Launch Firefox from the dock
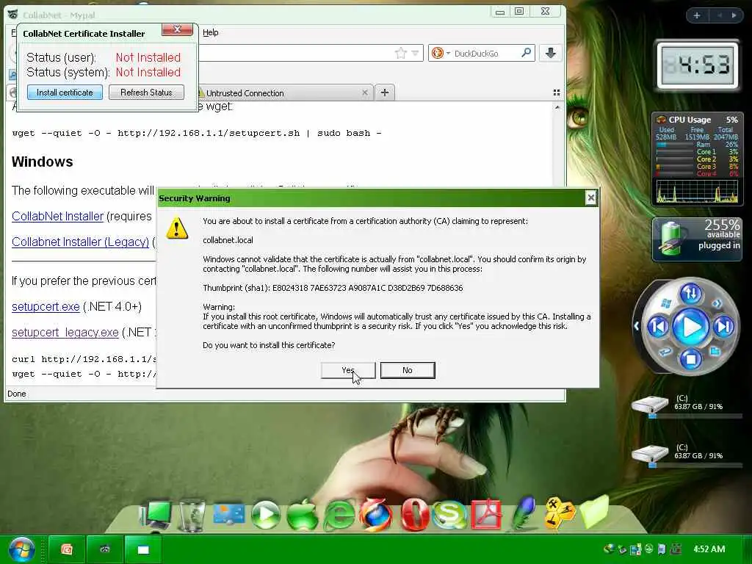752x564 pixels. pyautogui.click(x=376, y=515)
